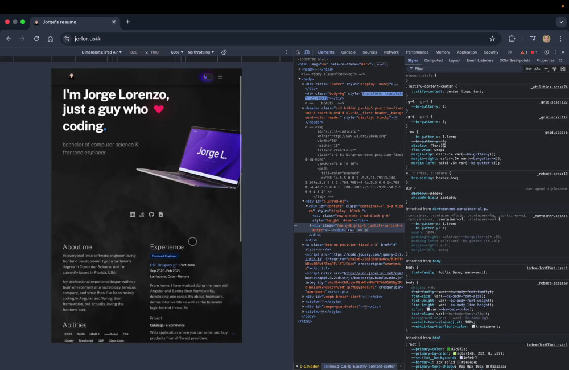Image resolution: width=569 pixels, height=370 pixels.
Task: Click the transparent tap-highlight color swatch
Action: [x=473, y=327]
